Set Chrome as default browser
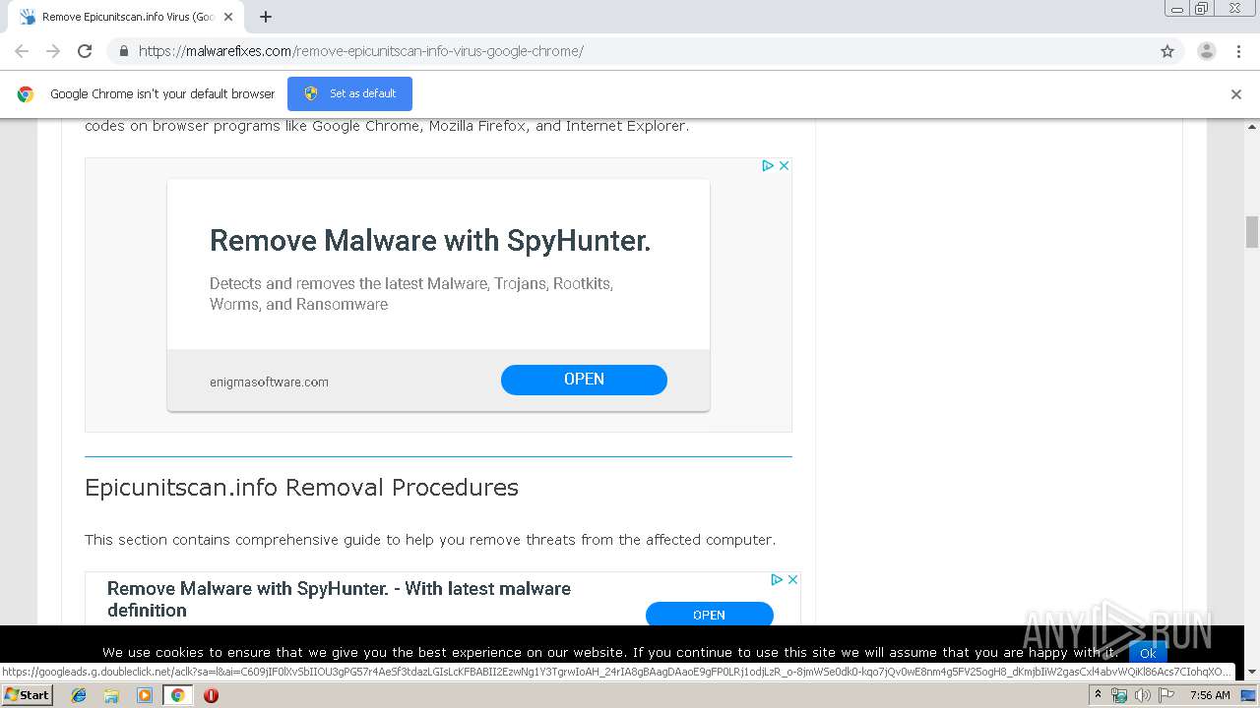 (x=349, y=93)
